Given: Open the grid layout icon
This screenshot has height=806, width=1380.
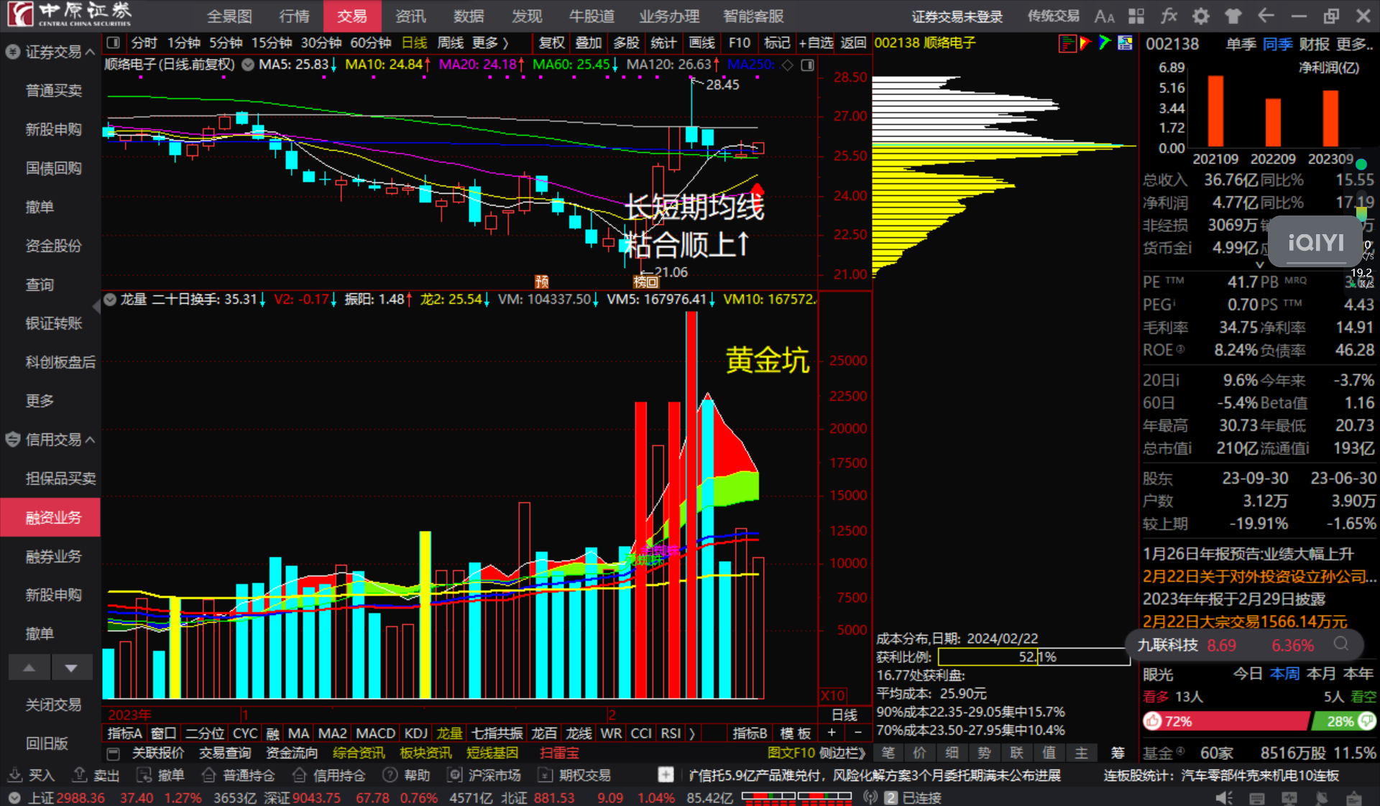Looking at the screenshot, I should pyautogui.click(x=1136, y=16).
